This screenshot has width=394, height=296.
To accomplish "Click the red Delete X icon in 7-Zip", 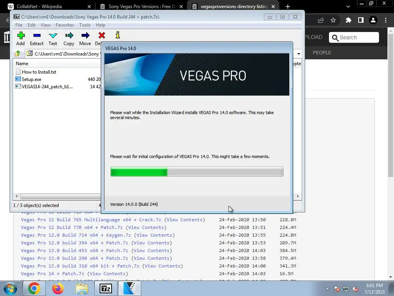I will (102, 35).
